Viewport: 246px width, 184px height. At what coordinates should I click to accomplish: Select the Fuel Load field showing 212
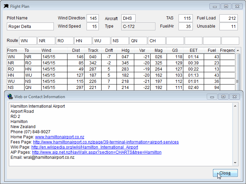coord(228,18)
